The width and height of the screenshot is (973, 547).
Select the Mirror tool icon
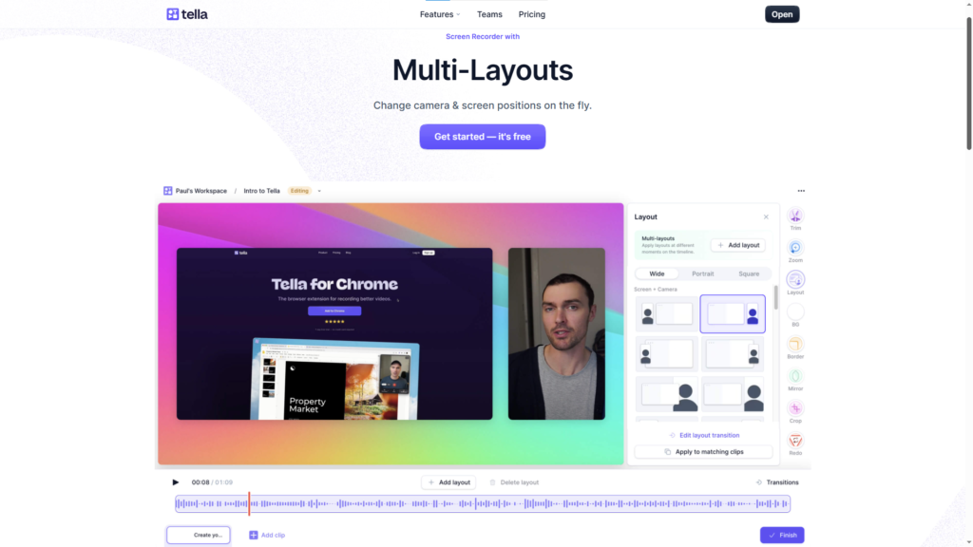click(795, 377)
